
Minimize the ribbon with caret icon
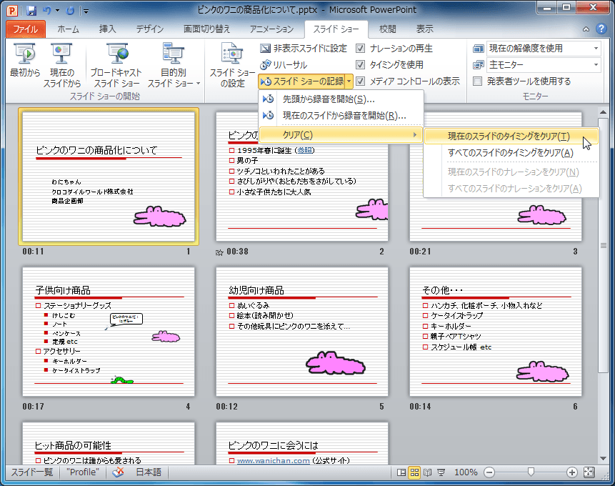click(586, 29)
